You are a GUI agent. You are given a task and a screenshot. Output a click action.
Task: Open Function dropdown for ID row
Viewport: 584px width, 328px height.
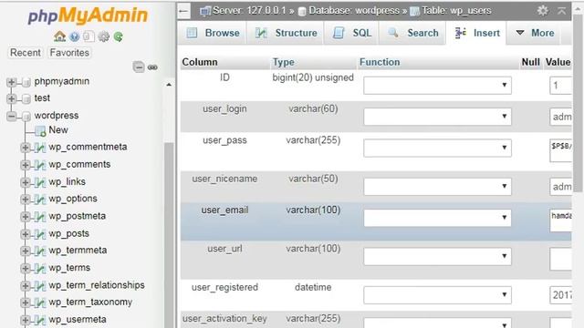pos(437,85)
